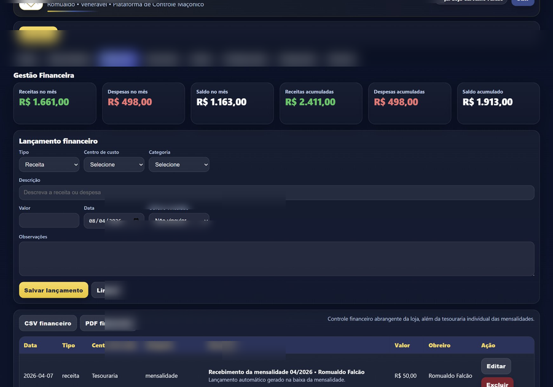Click the Lançamento financeiro heading

coord(58,141)
